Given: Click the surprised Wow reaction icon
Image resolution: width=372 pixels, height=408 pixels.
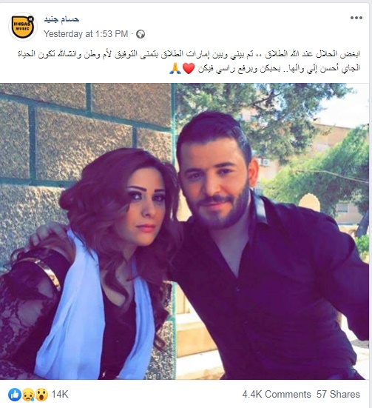Looking at the screenshot, I should [x=41, y=395].
